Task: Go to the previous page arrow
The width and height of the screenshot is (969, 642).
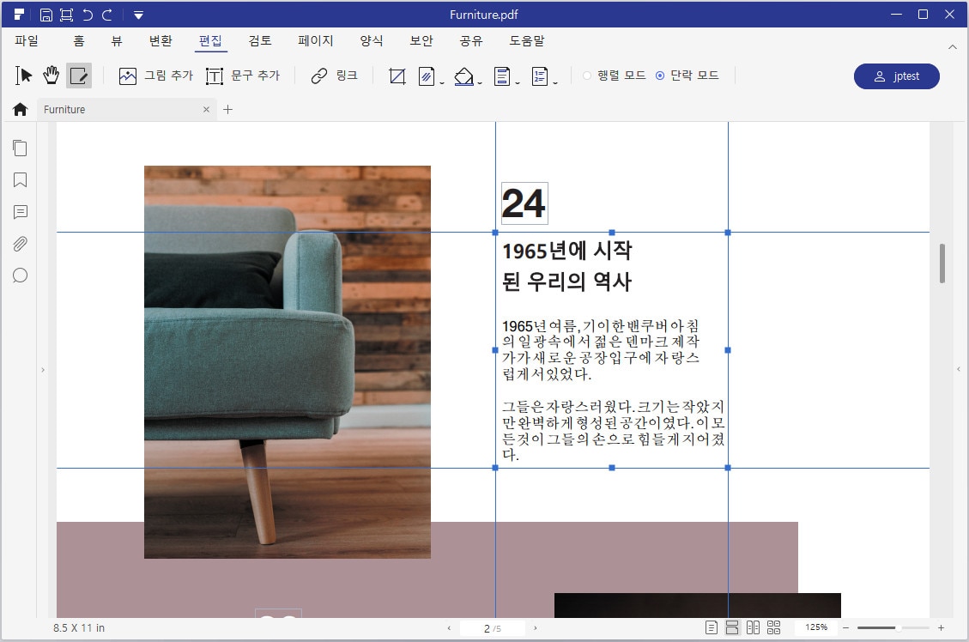Action: (x=449, y=627)
